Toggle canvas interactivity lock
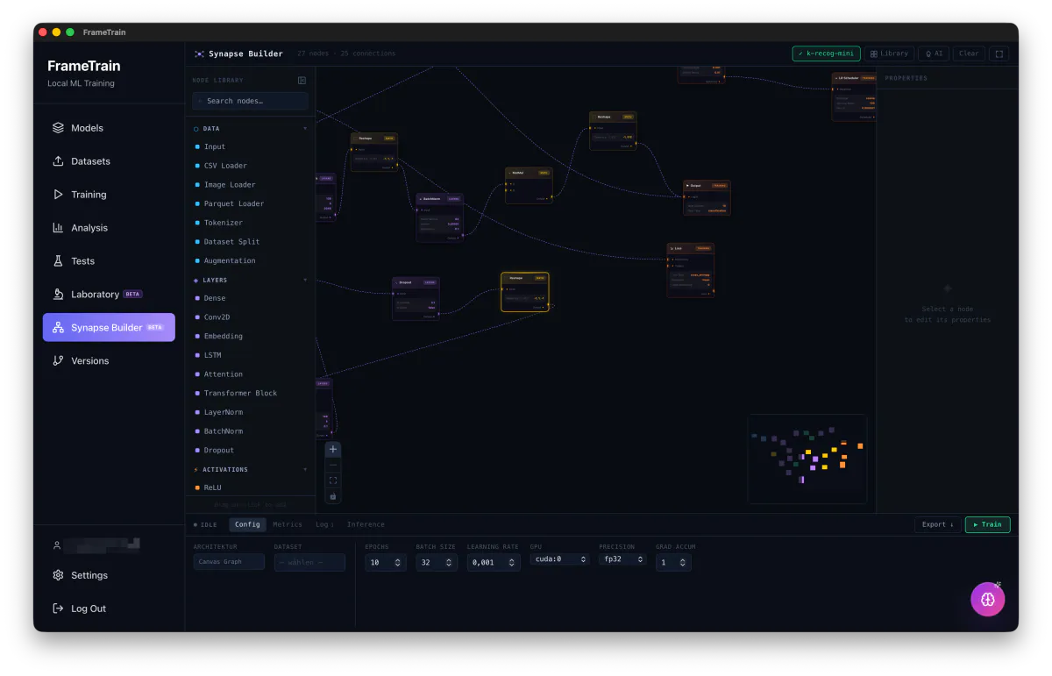Screen dimensions: 1052x676 tap(333, 496)
